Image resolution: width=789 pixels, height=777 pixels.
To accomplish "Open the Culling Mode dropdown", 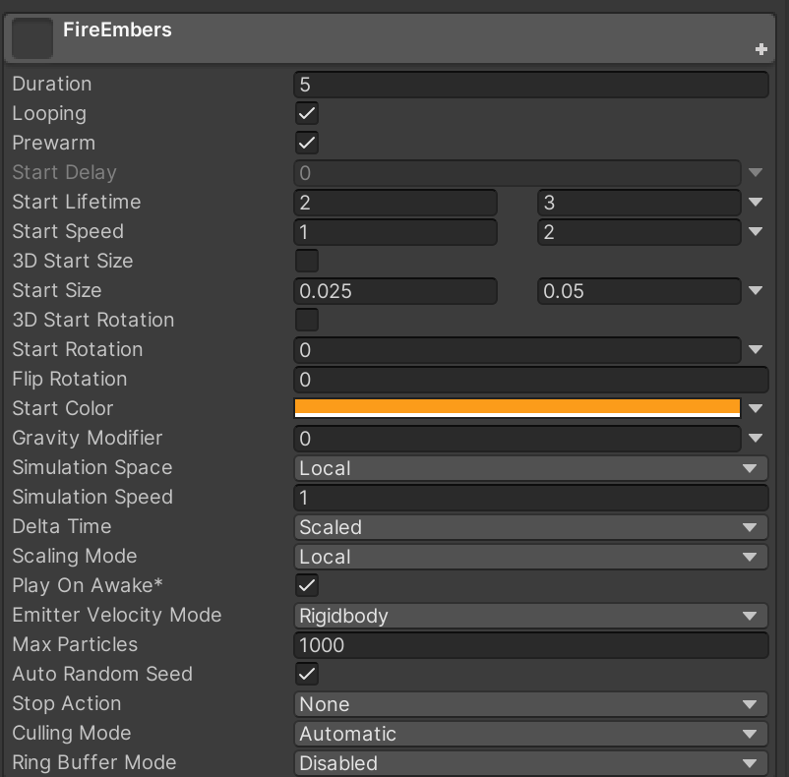I will pyautogui.click(x=530, y=734).
